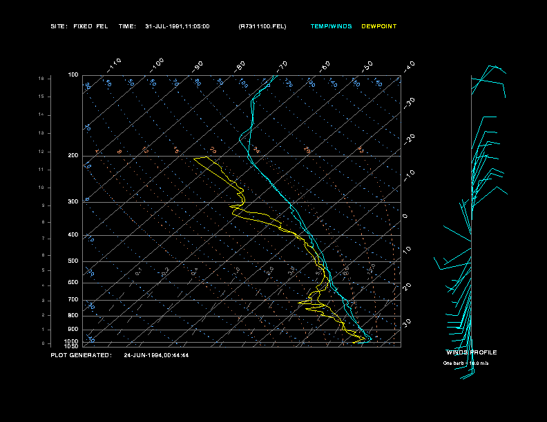This screenshot has height=422, width=547.
Task: Click the 'SITE:' header label
Action: (x=59, y=26)
